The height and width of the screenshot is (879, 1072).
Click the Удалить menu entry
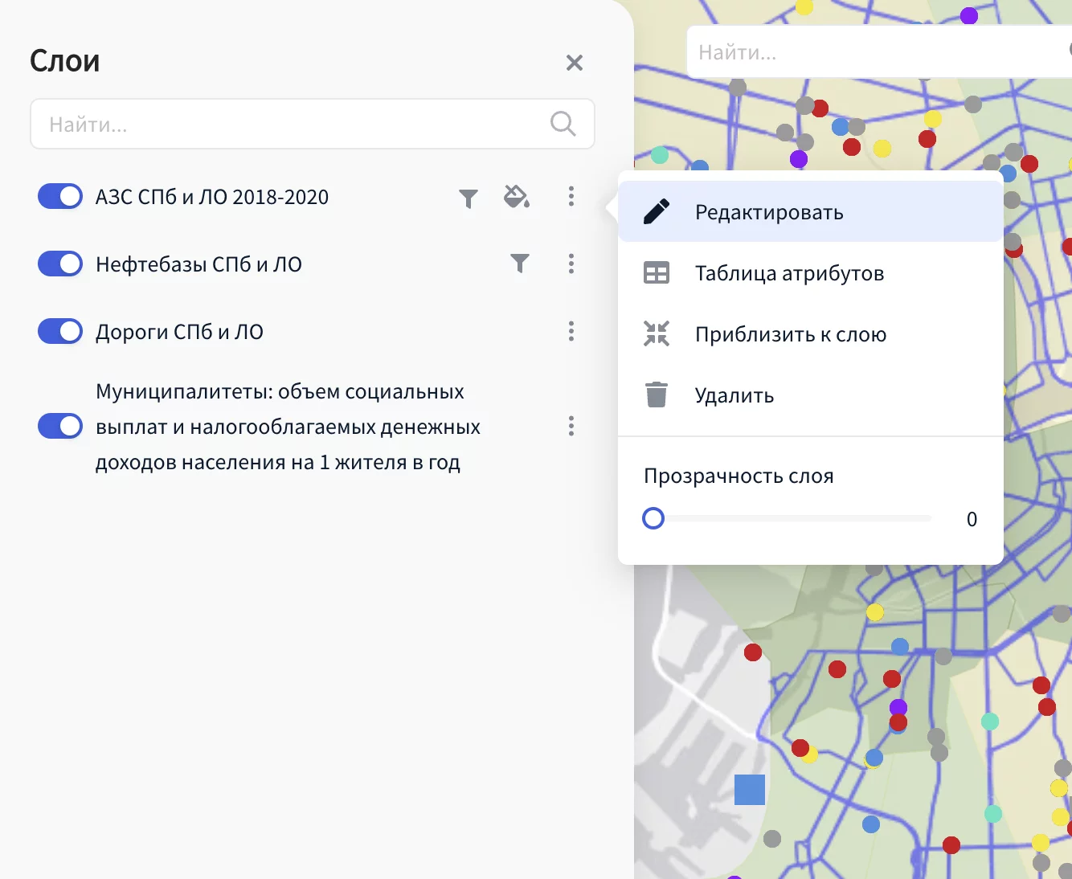(x=734, y=395)
